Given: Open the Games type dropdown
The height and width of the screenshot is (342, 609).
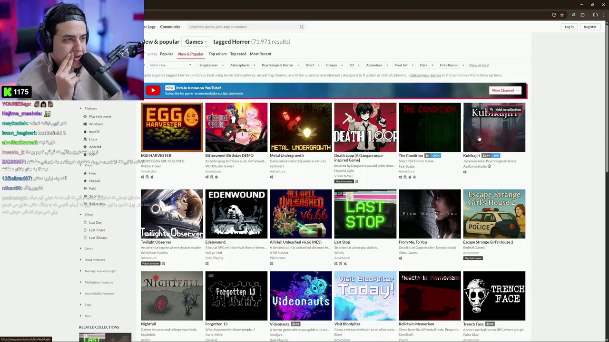Looking at the screenshot, I should (196, 42).
